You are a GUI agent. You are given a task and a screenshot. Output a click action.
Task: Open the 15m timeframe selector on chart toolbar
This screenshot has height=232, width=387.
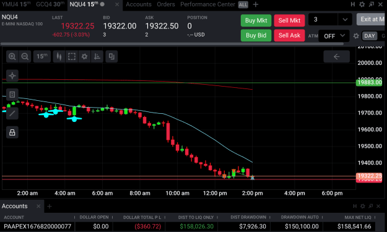(x=42, y=56)
